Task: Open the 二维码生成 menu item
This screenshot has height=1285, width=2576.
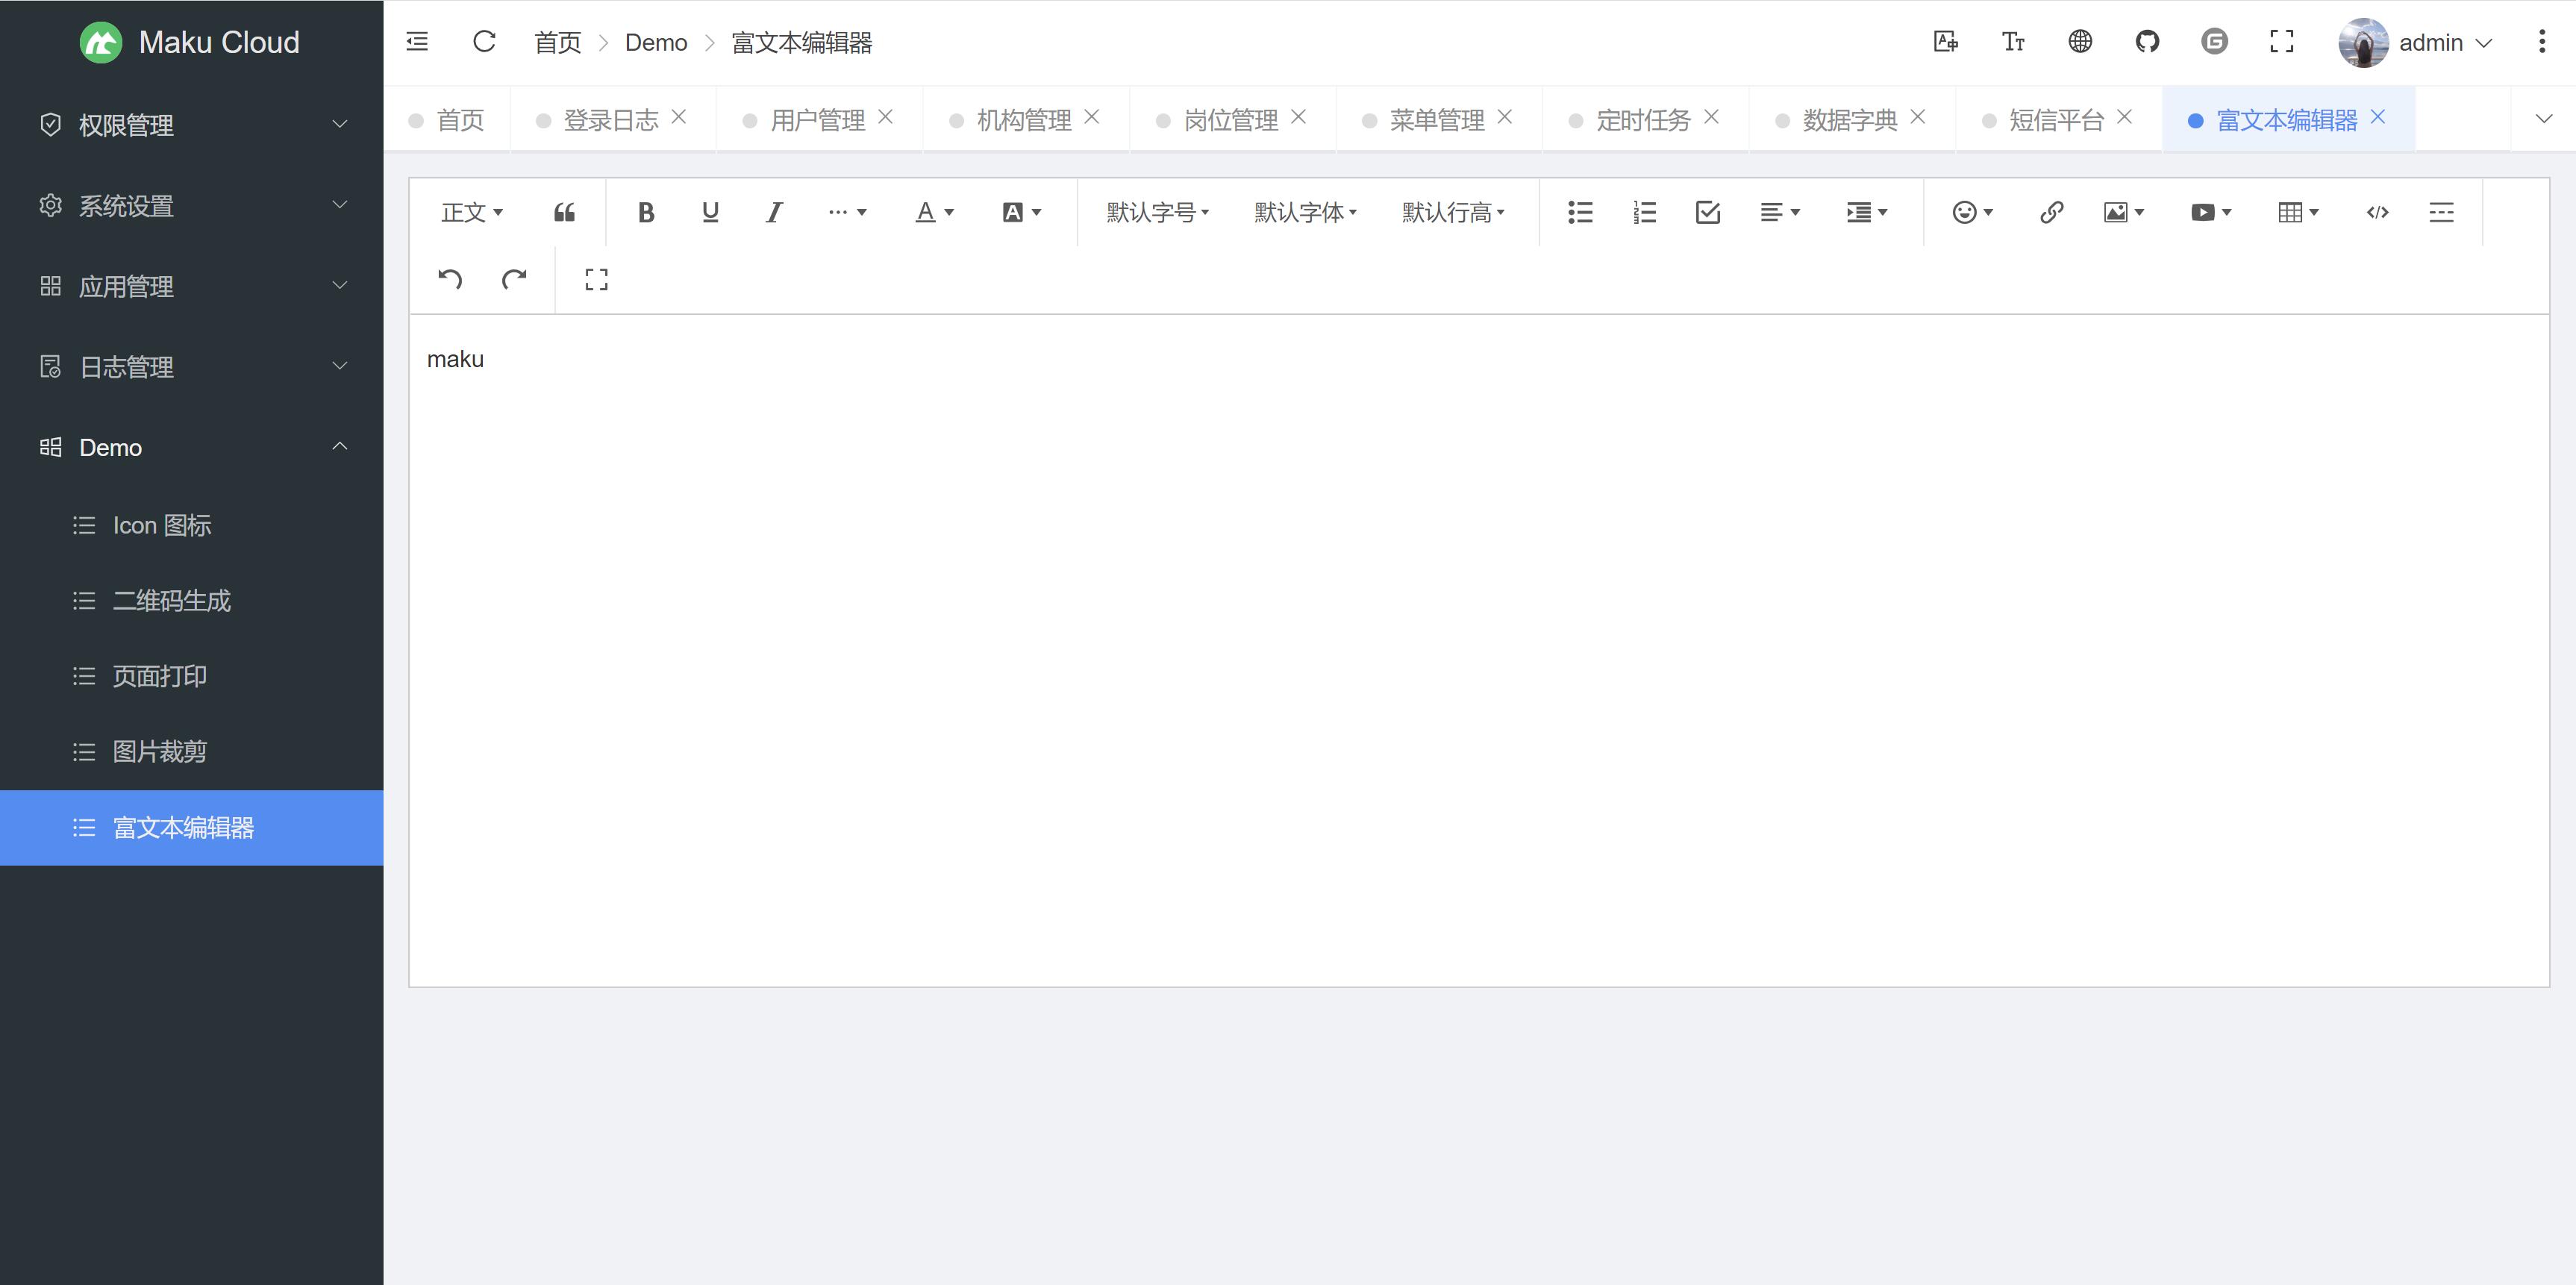Action: [x=171, y=601]
